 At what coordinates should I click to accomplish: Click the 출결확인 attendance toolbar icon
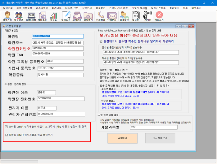(124, 16)
